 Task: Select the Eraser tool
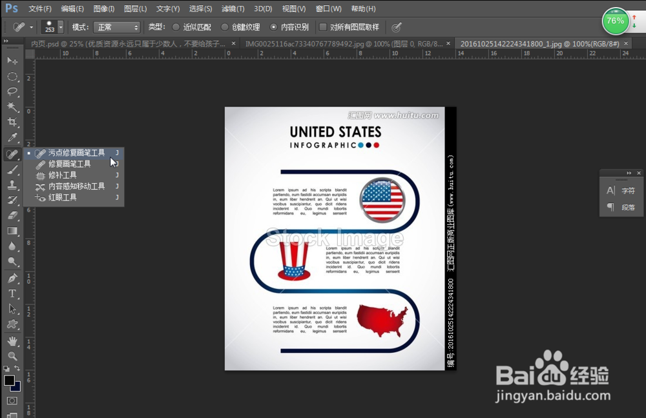(x=12, y=215)
